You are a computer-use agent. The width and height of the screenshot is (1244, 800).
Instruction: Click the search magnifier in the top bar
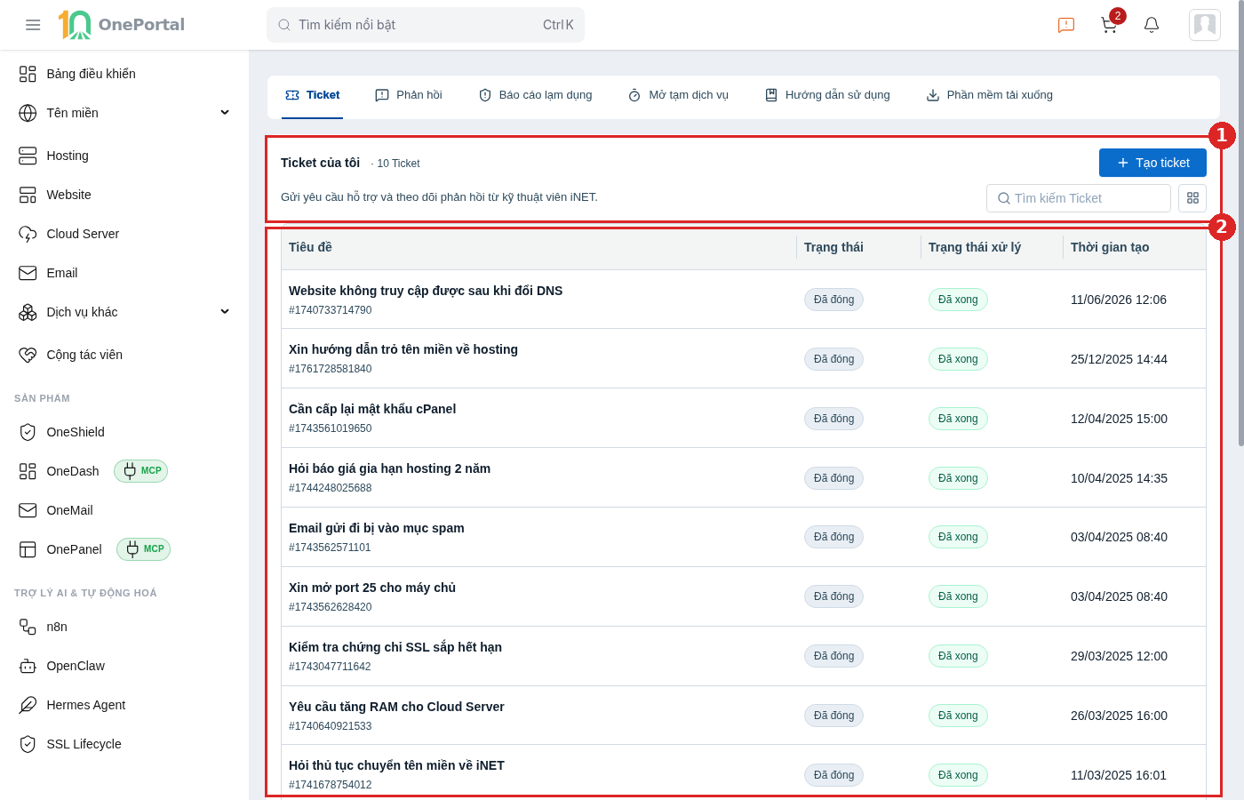(284, 25)
